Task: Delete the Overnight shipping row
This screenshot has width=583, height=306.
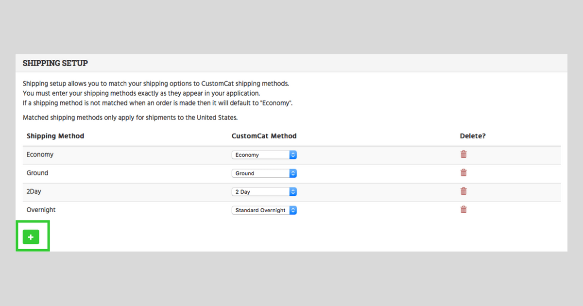Action: (463, 210)
